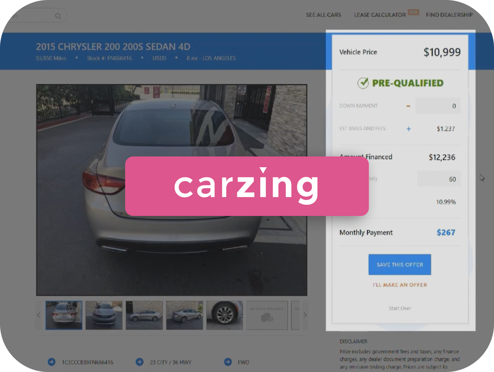Click I'll Make An Offer link
Viewport: 494px width, 372px height.
coord(400,285)
